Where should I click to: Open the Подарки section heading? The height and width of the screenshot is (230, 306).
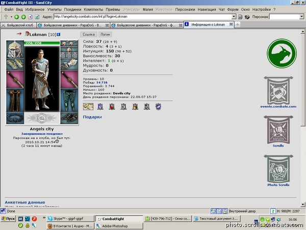tap(92, 117)
